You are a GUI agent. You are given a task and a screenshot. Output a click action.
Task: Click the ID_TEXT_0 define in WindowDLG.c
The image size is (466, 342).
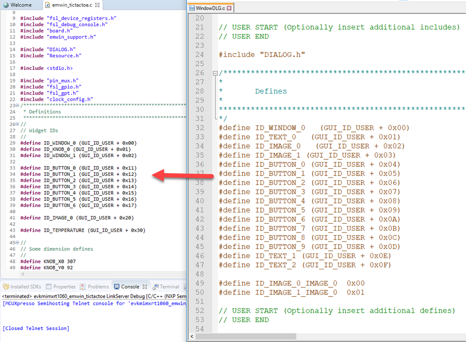coord(310,137)
